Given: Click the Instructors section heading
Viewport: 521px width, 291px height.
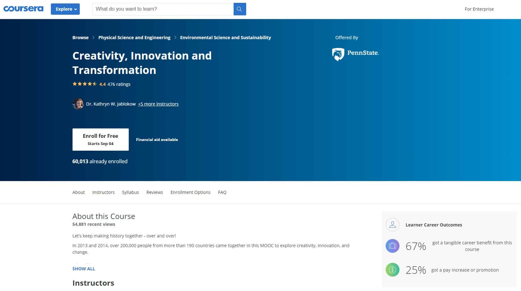Looking at the screenshot, I should click(x=93, y=283).
